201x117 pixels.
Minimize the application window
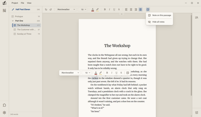tap(186, 3)
